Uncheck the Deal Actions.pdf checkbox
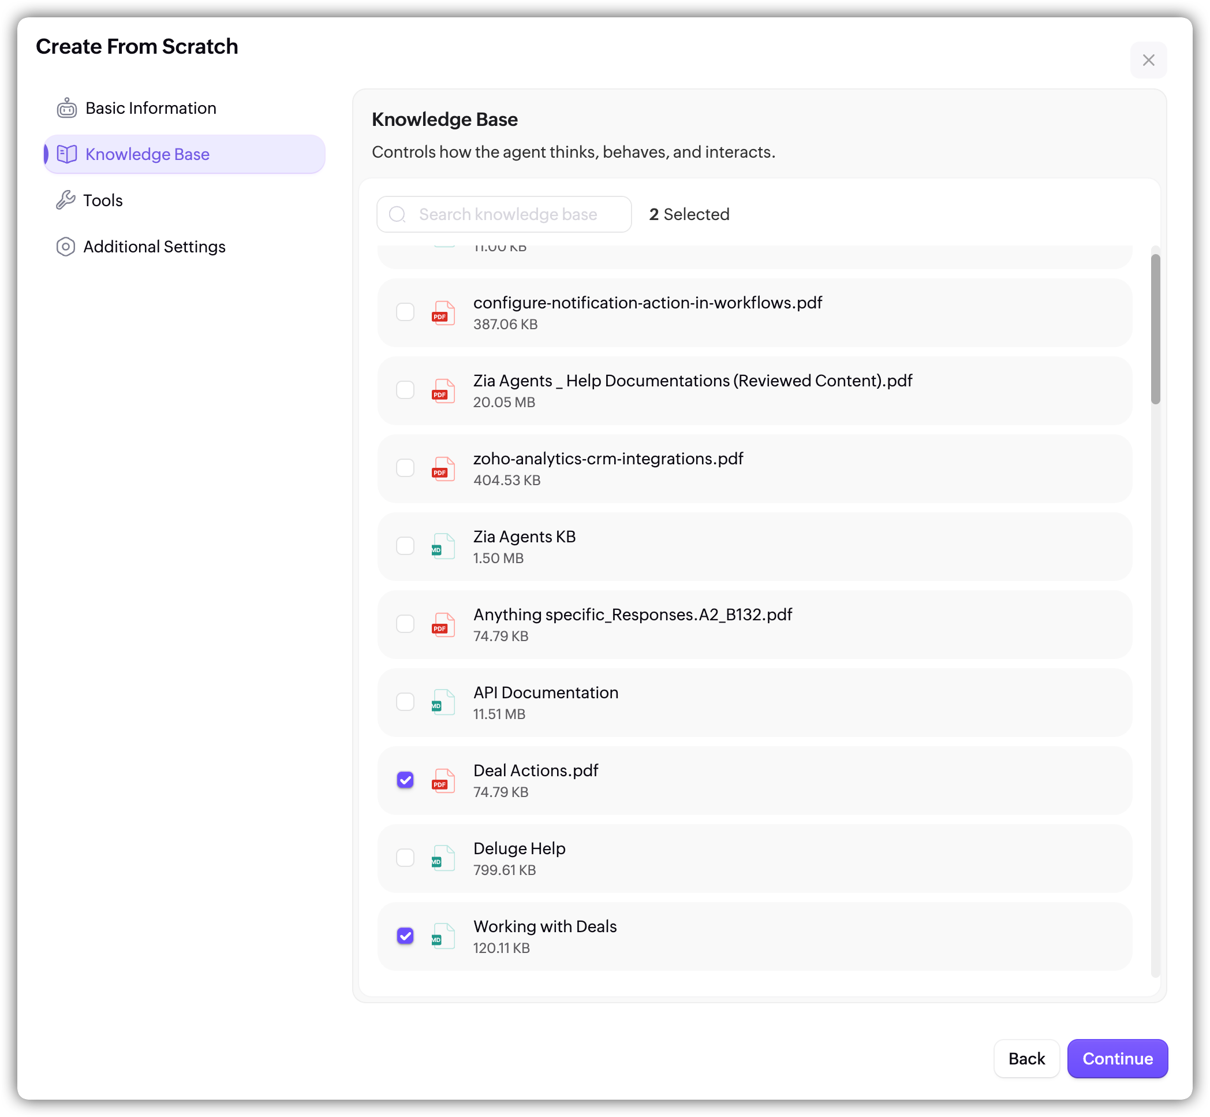This screenshot has height=1117, width=1210. click(x=405, y=780)
